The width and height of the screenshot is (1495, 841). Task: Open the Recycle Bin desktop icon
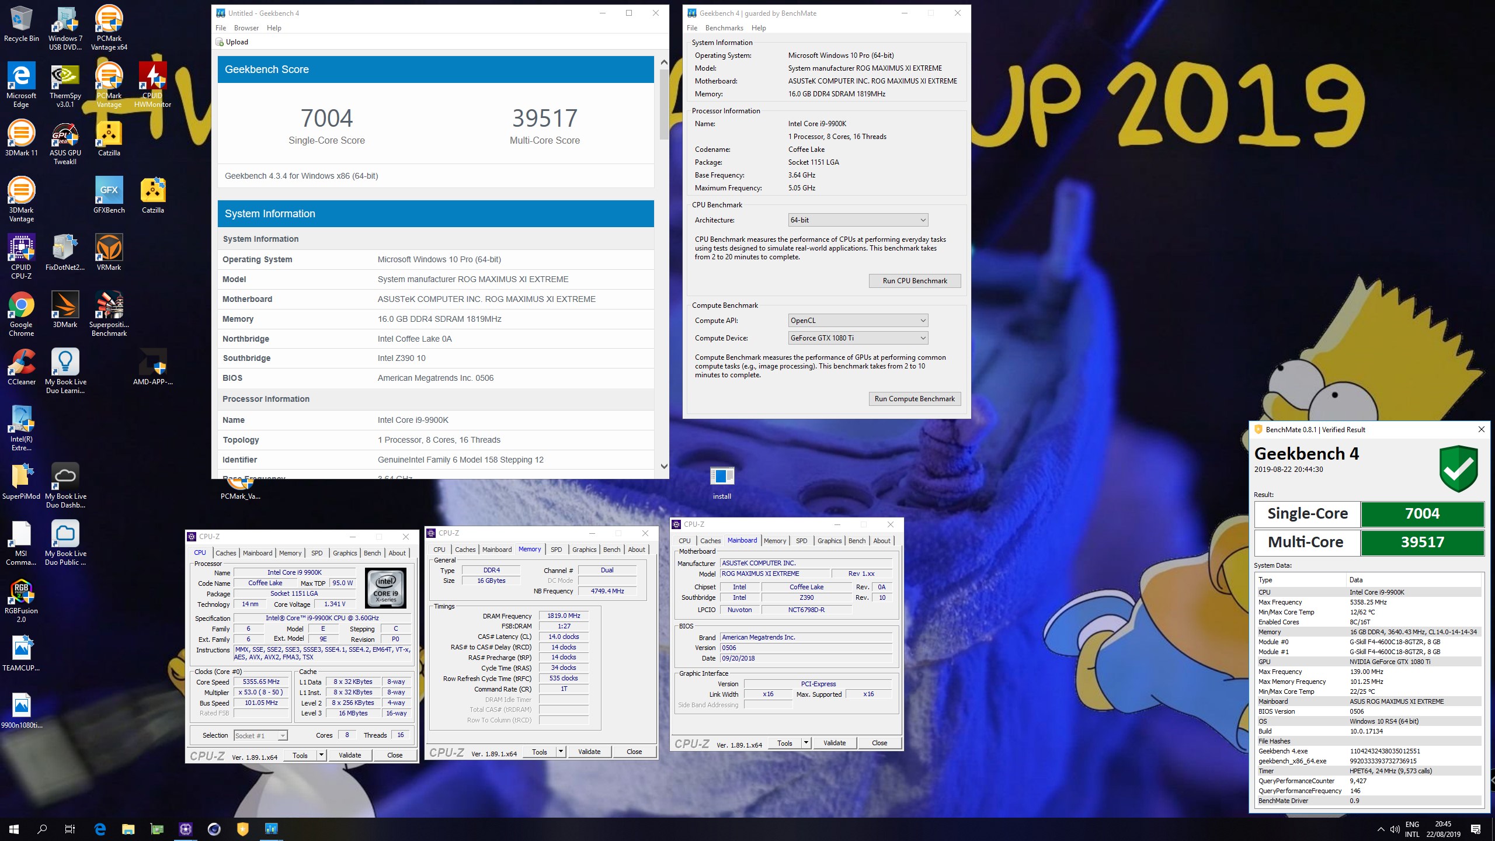click(21, 25)
